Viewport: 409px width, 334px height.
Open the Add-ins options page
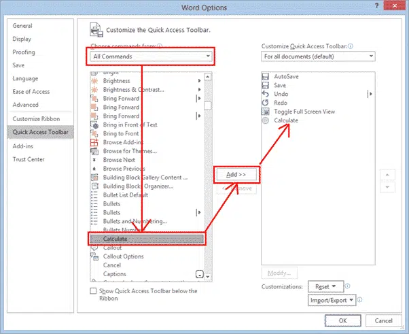pos(23,146)
